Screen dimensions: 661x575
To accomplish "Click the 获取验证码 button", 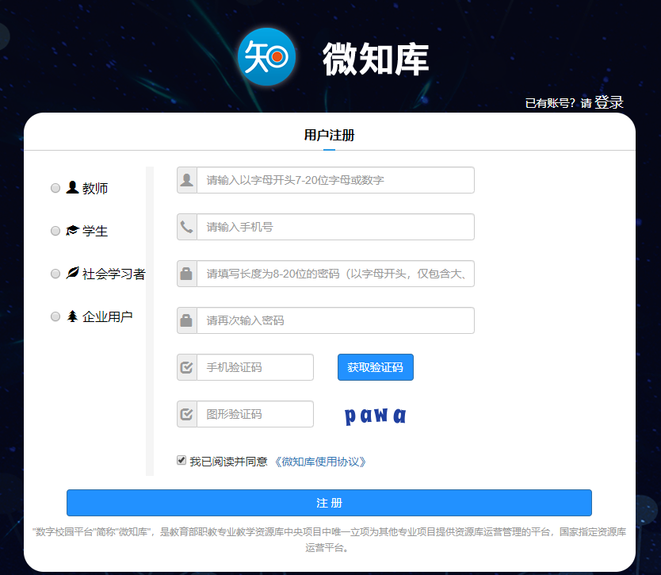I will 376,367.
